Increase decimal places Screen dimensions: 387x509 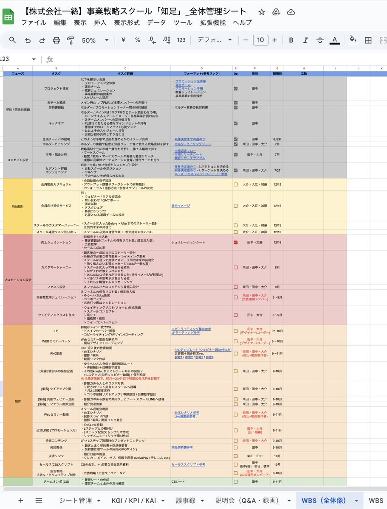click(167, 40)
